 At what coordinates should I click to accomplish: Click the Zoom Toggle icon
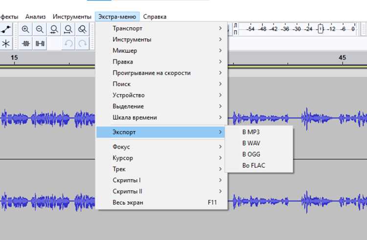[82, 29]
